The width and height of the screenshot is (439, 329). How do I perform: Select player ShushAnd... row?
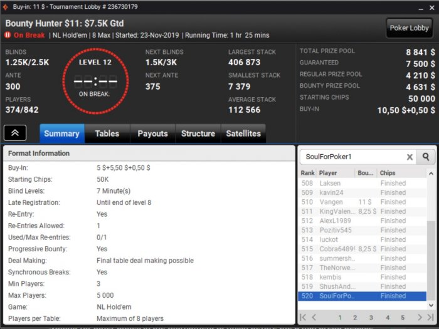point(362,286)
